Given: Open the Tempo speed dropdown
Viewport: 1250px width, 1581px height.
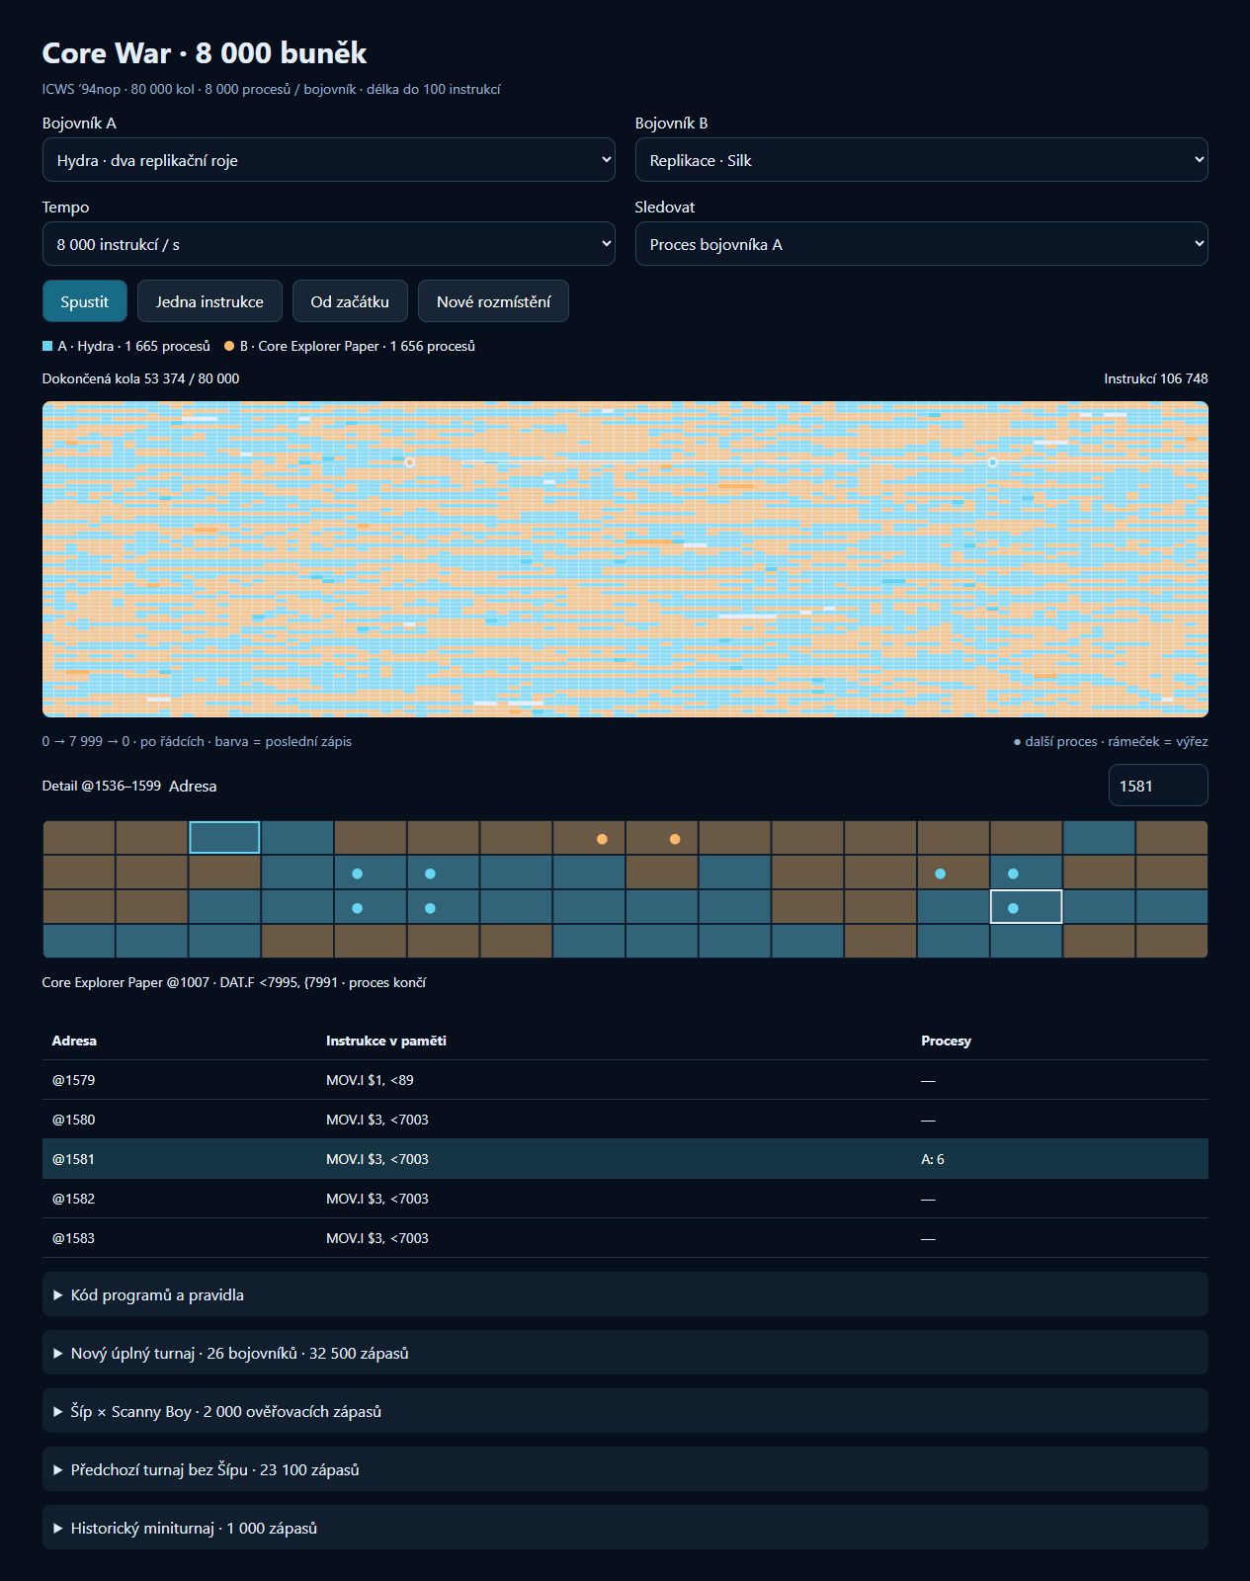Looking at the screenshot, I should click(328, 244).
